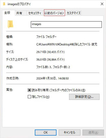Click the disabled 適用 button
106x138 pixels.
click(x=93, y=132)
